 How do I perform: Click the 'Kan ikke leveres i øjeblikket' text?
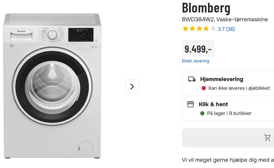(239, 88)
